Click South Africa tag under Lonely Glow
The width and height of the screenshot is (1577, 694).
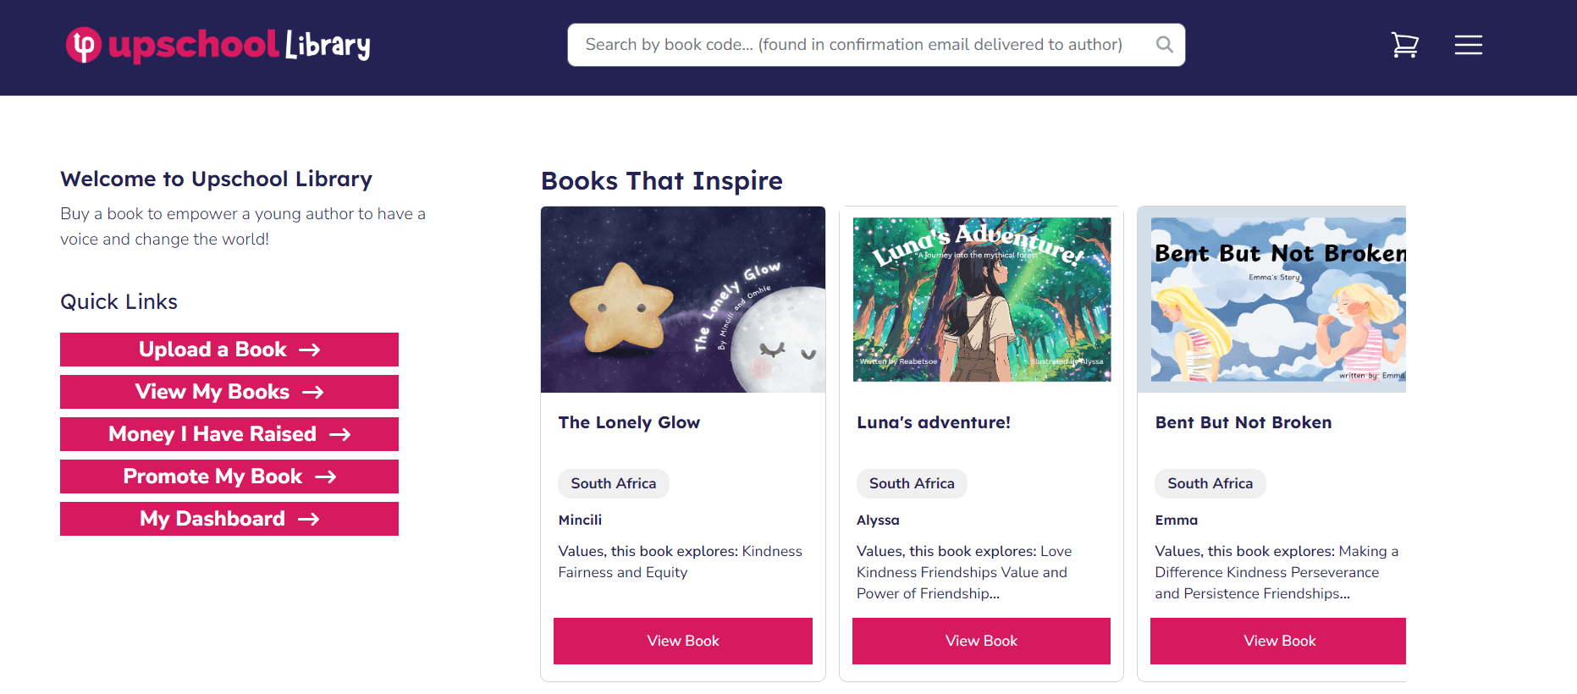(x=613, y=483)
